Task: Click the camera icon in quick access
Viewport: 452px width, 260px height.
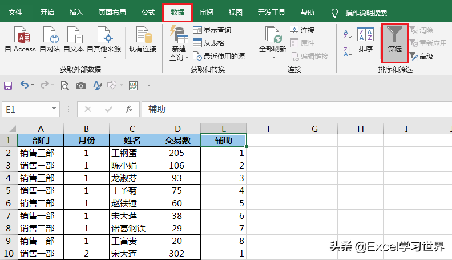Action: coord(81,86)
